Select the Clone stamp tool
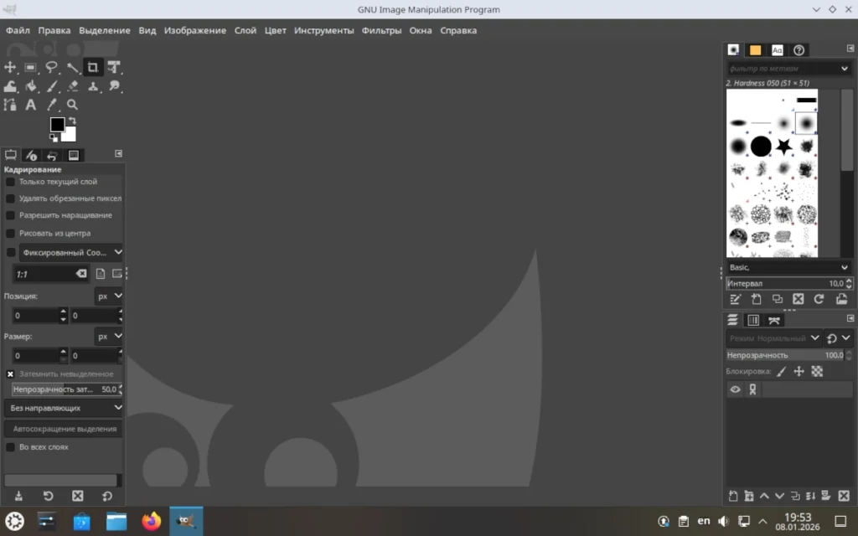Screen dimensions: 858x536 93,86
